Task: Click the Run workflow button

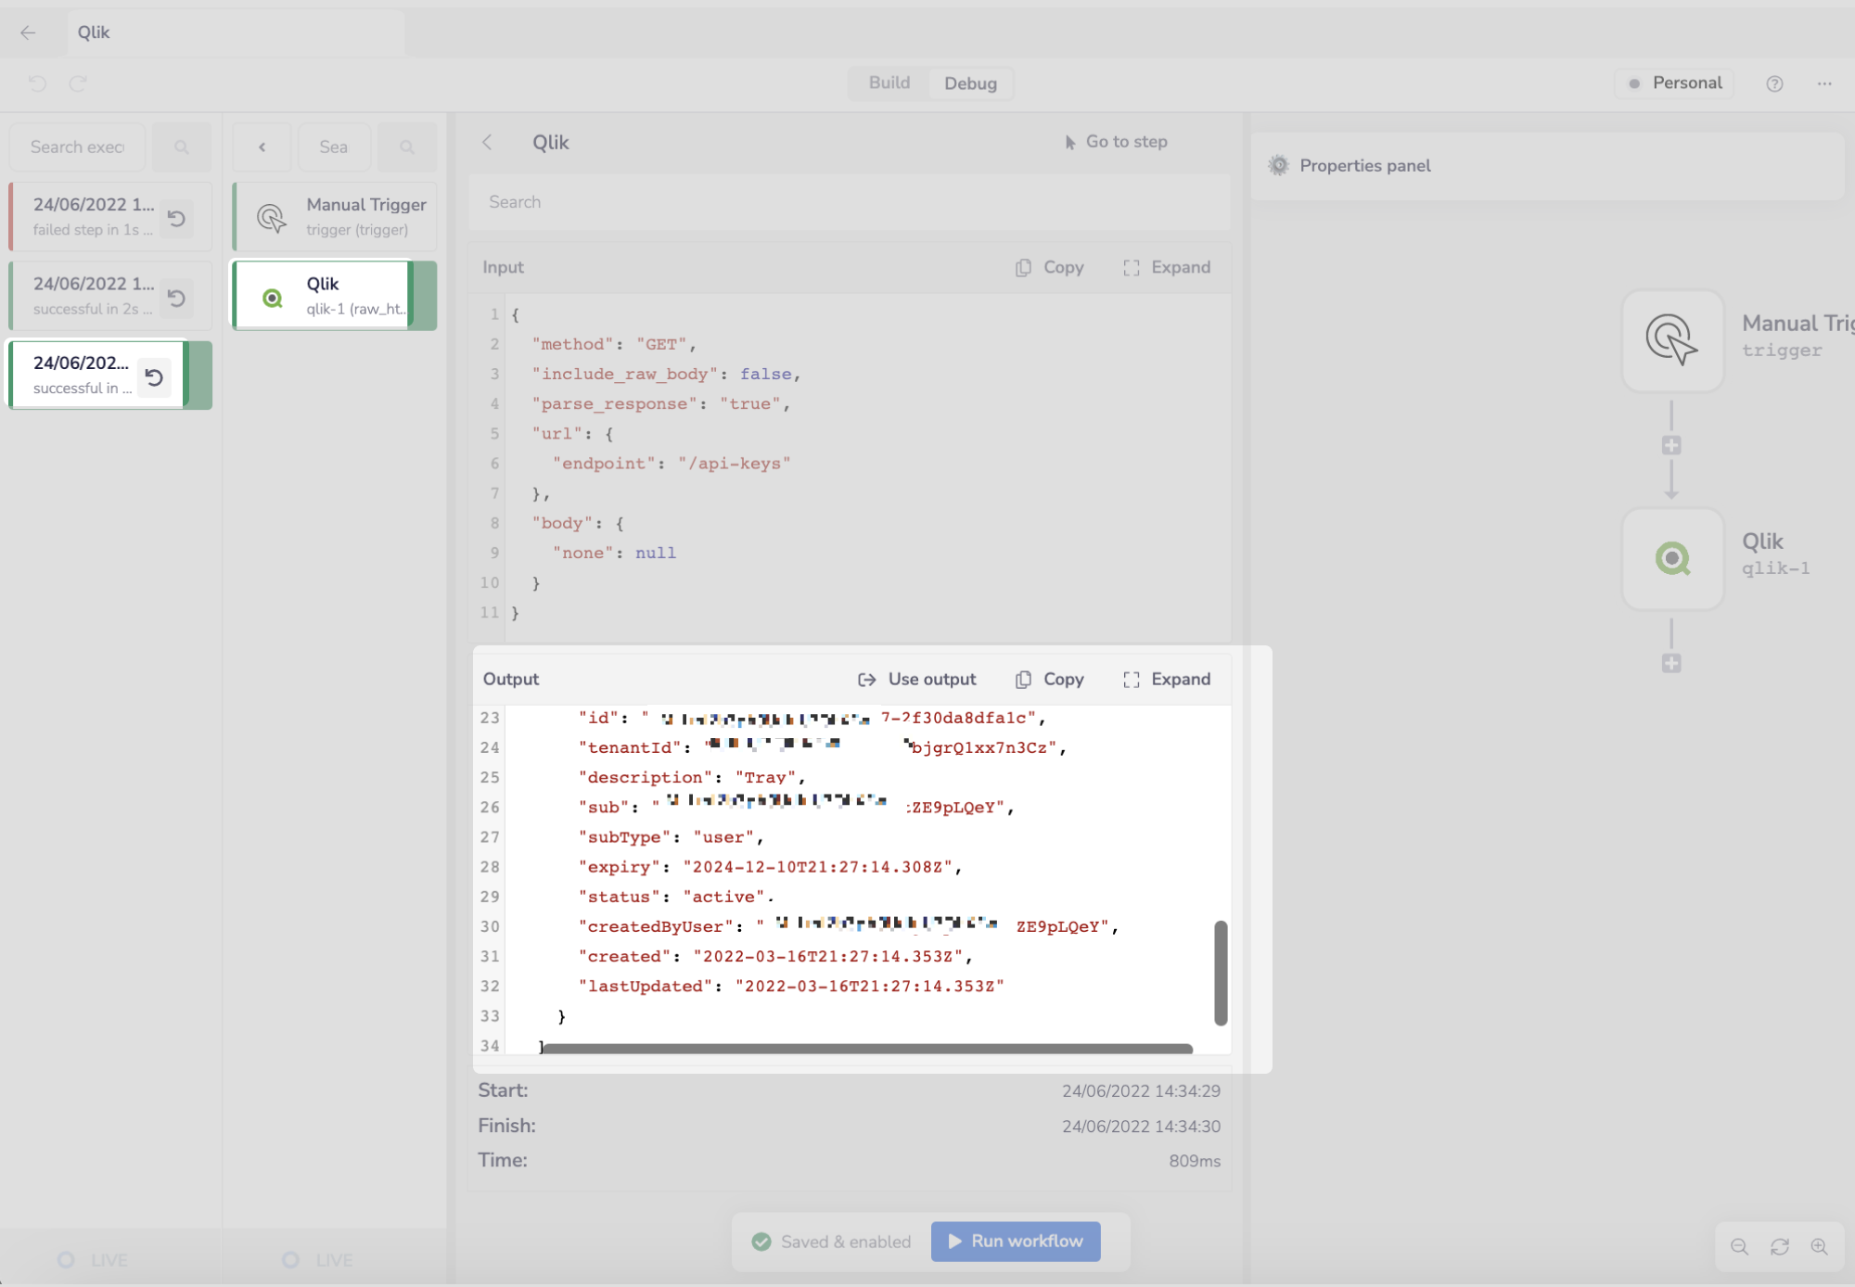Action: pos(1016,1241)
